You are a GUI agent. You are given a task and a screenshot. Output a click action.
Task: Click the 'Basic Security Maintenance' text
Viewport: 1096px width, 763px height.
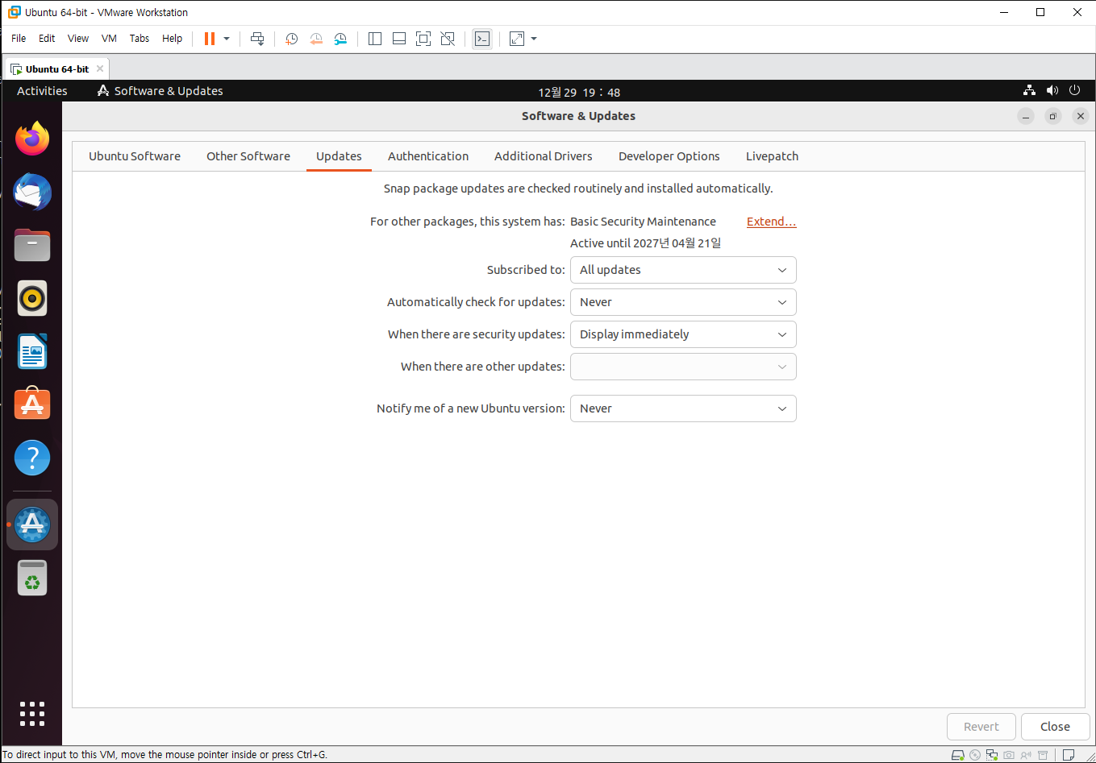point(643,222)
